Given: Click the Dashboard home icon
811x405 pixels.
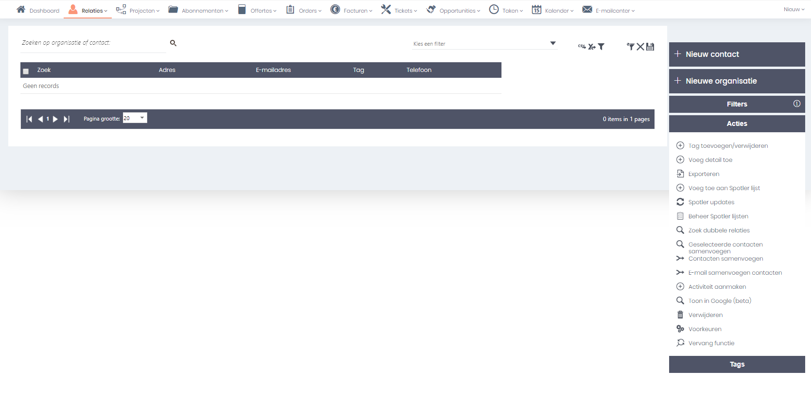Looking at the screenshot, I should (21, 9).
